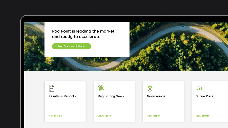
Task: Click the Regulatory News clock icon
Action: 101,88
